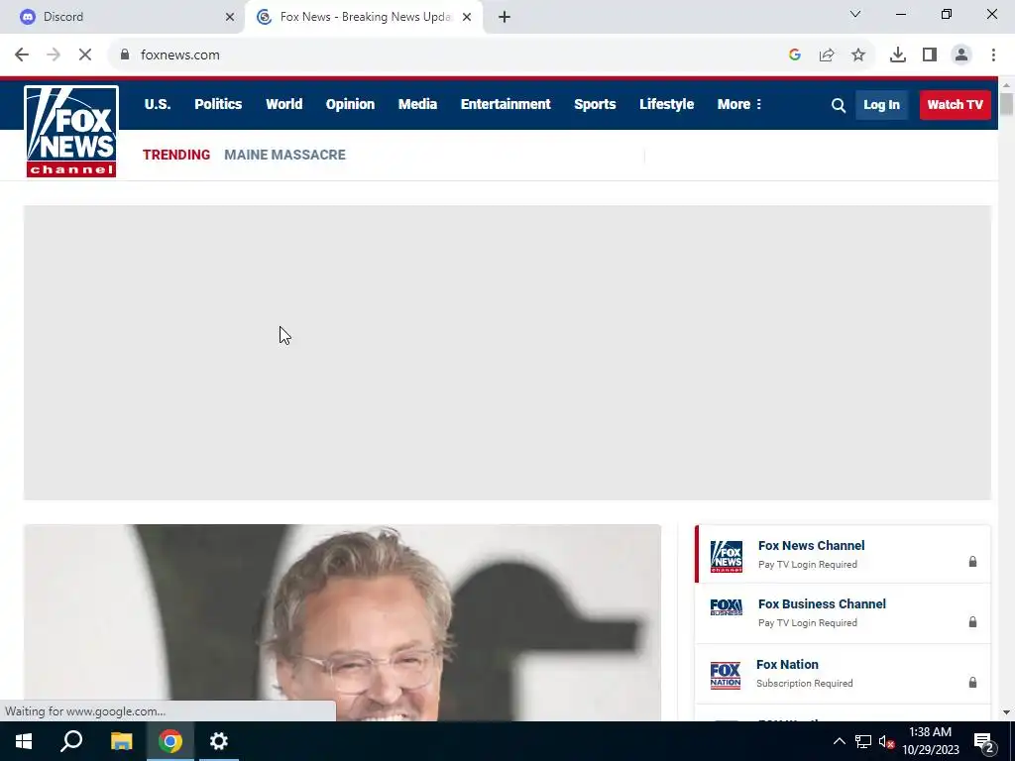Open the Lifestyle section
1015x761 pixels.
pos(667,104)
